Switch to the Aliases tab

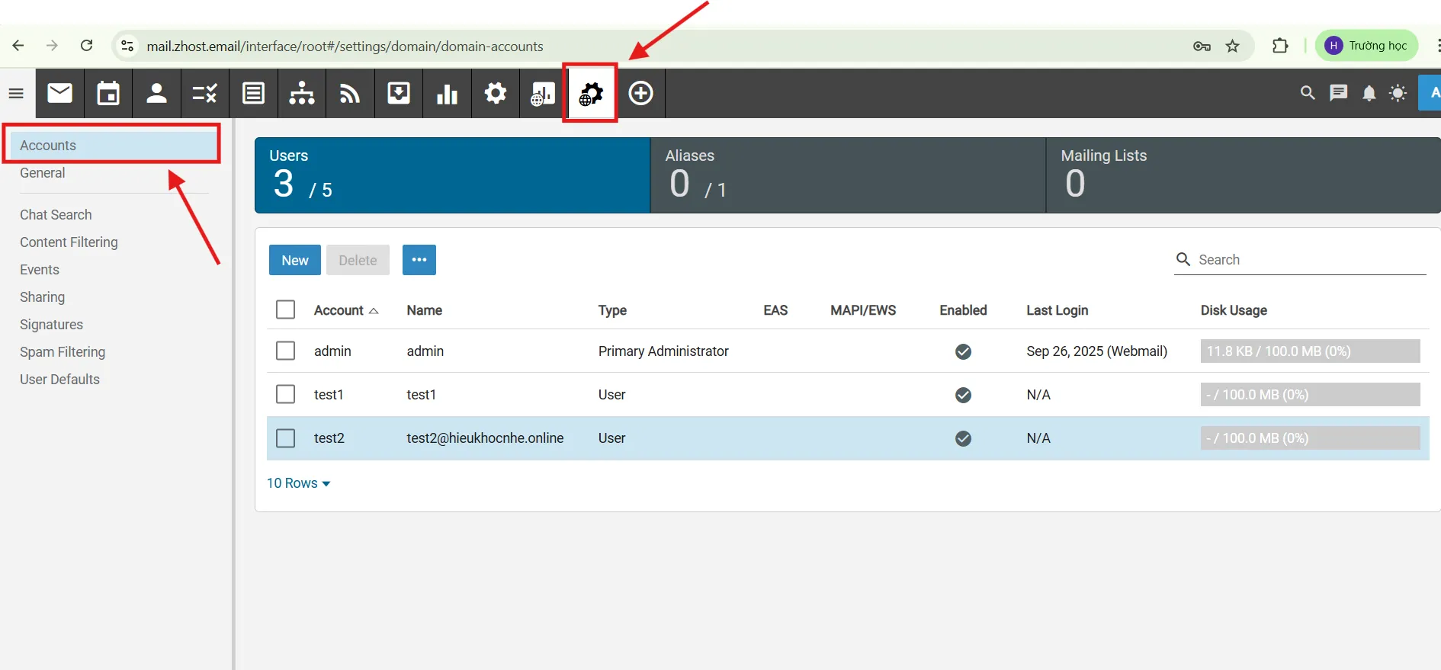[847, 175]
